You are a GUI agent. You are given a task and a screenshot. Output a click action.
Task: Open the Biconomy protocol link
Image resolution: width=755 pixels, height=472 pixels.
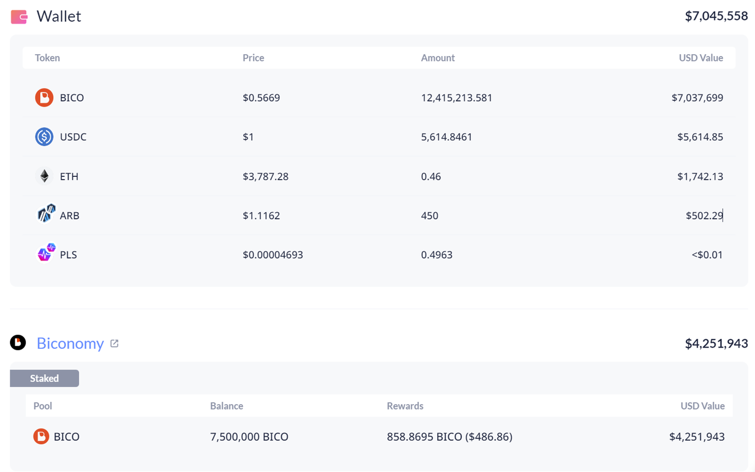tap(70, 343)
